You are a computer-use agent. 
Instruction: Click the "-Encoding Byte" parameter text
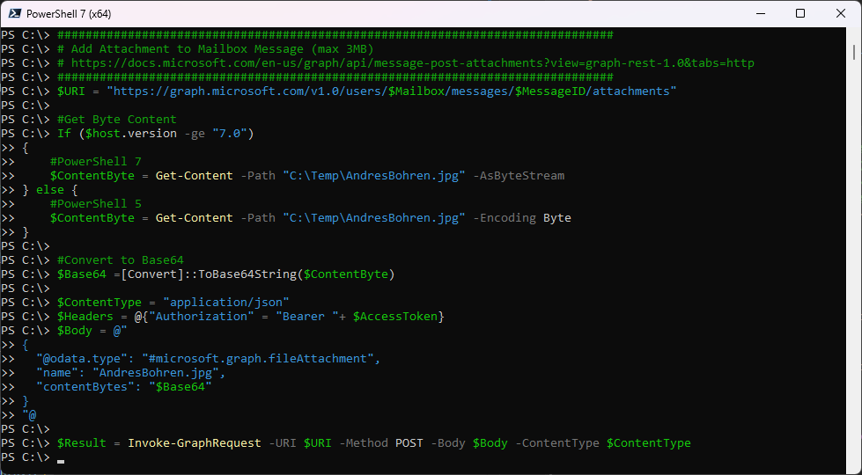click(522, 218)
